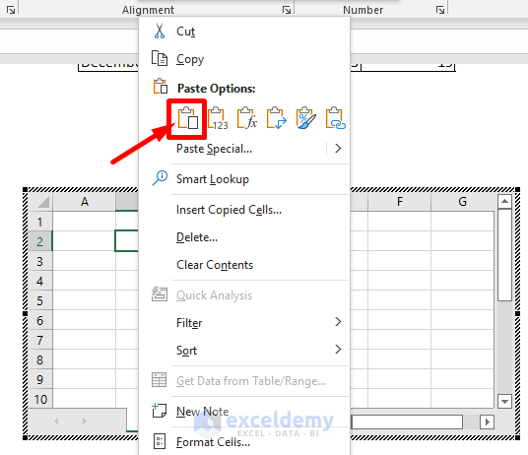The height and width of the screenshot is (455, 528).
Task: Select Copy from the context menu
Action: click(x=244, y=59)
